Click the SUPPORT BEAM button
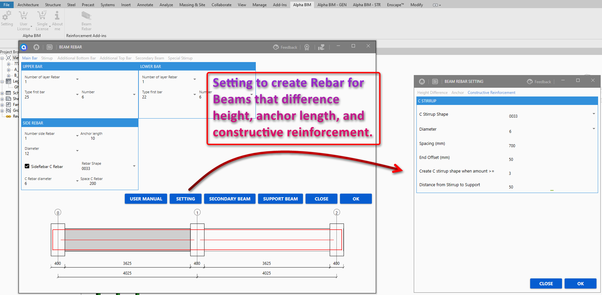The image size is (602, 295). click(281, 199)
